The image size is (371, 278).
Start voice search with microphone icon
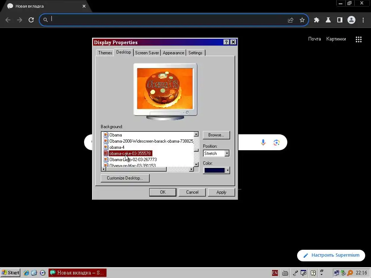pos(263,142)
